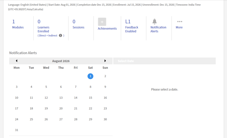This screenshot has width=227, height=138.
Task: Select August 14 on the calendar
Action: click(x=76, y=98)
